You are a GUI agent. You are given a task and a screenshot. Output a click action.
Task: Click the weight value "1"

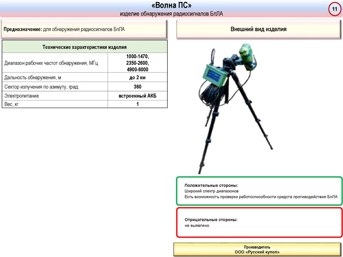pos(137,104)
